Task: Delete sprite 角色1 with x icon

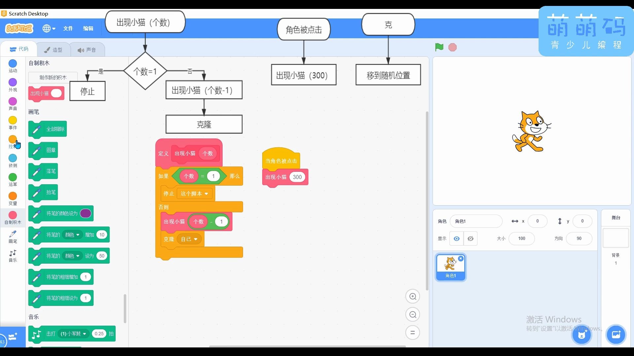Action: pos(461,259)
